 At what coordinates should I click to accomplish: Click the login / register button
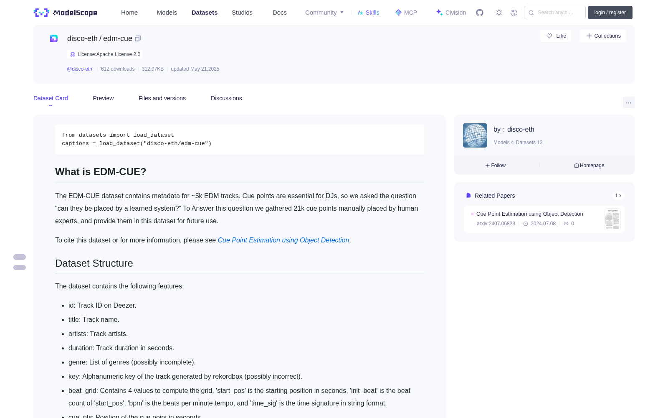tap(610, 13)
